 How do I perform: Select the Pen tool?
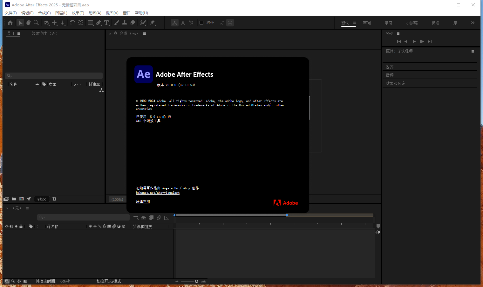pos(99,23)
